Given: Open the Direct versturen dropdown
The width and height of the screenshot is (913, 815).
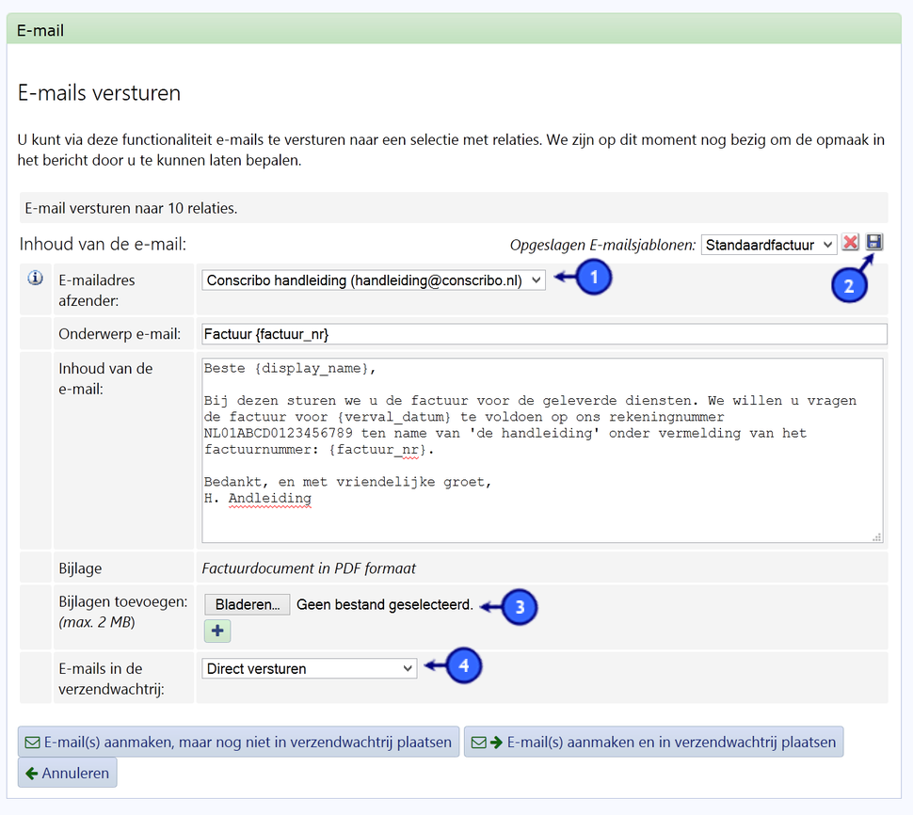Looking at the screenshot, I should point(309,666).
